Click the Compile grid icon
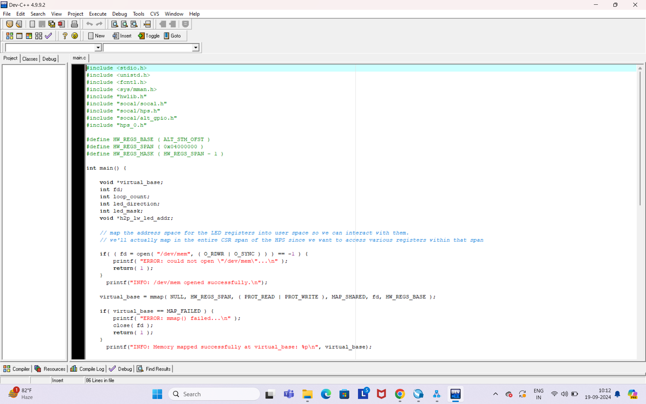The image size is (646, 404). click(x=9, y=36)
